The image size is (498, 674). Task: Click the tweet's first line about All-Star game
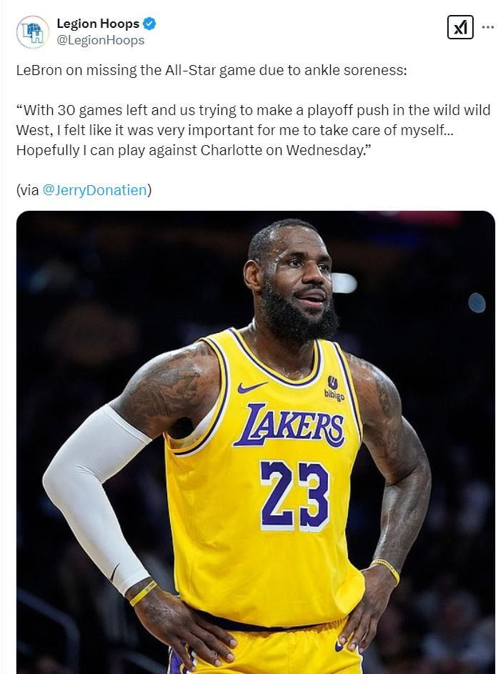click(x=211, y=70)
